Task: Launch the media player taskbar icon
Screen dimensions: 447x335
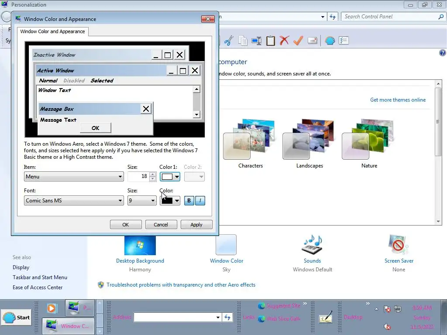Action: point(52,308)
